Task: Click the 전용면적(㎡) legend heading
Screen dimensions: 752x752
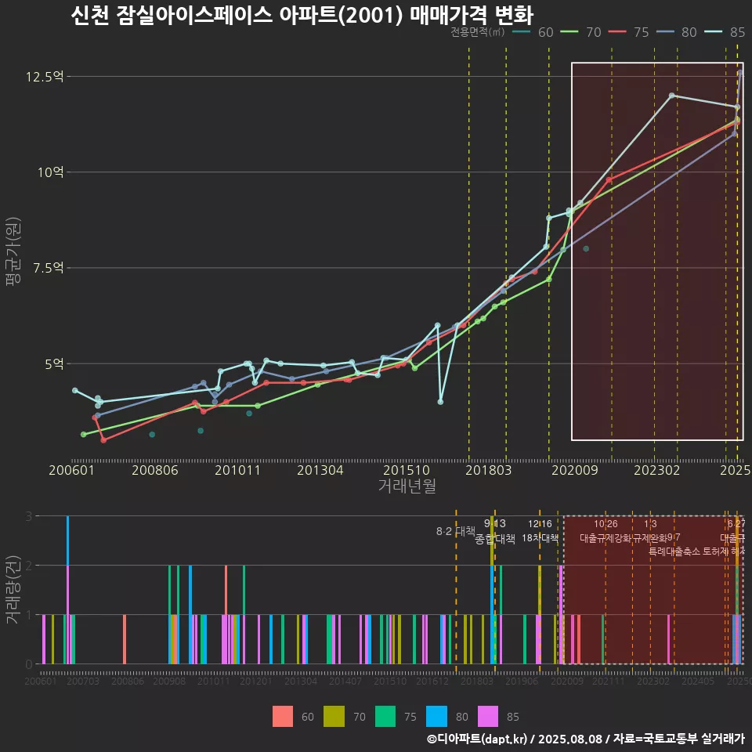Action: tap(478, 32)
